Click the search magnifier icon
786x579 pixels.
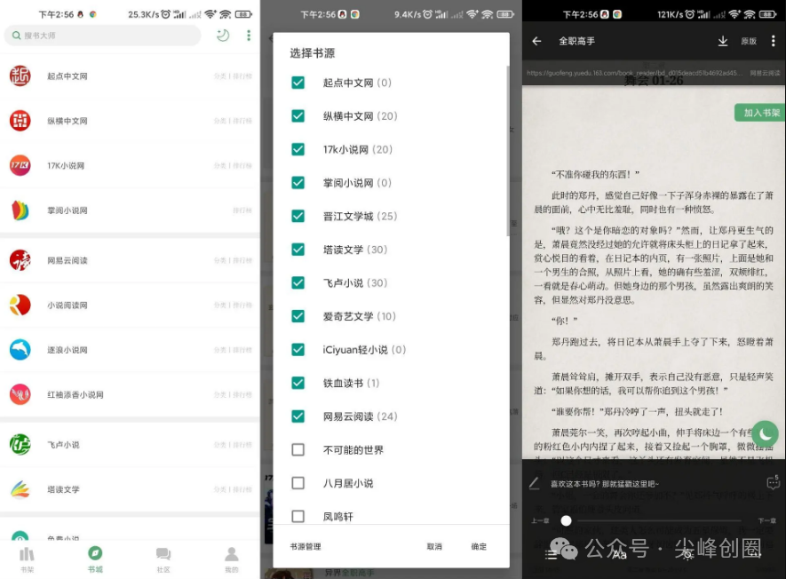click(16, 36)
